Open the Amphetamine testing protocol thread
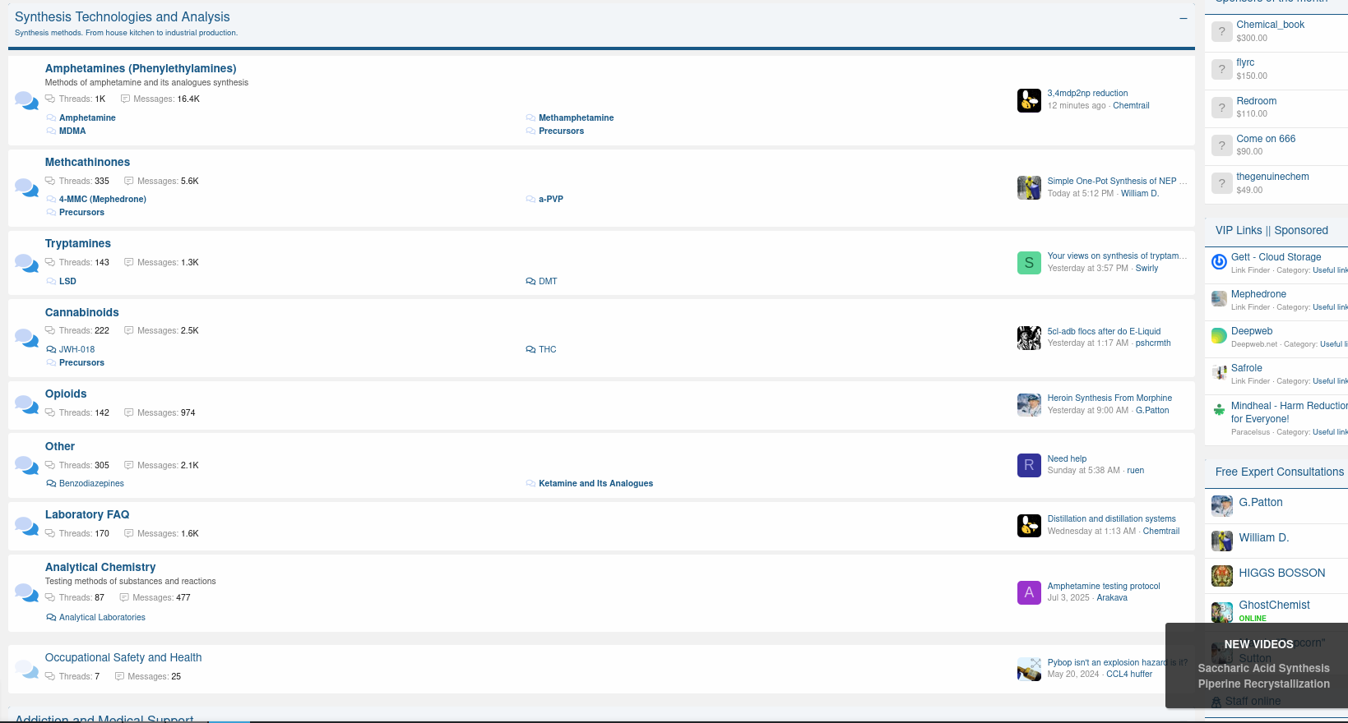 tap(1104, 586)
